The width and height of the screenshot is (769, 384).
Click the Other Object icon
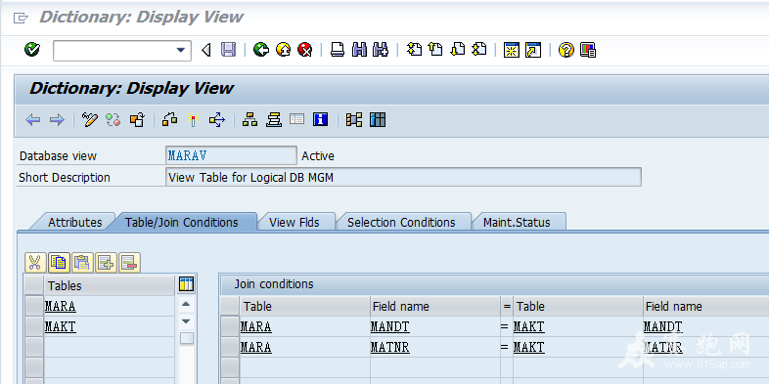coord(137,119)
